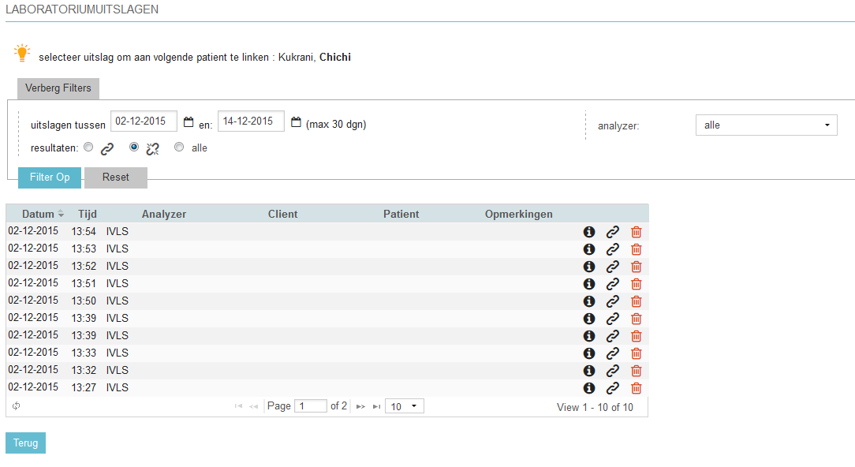Open calendar for start date
This screenshot has height=467, width=855.
coord(189,122)
